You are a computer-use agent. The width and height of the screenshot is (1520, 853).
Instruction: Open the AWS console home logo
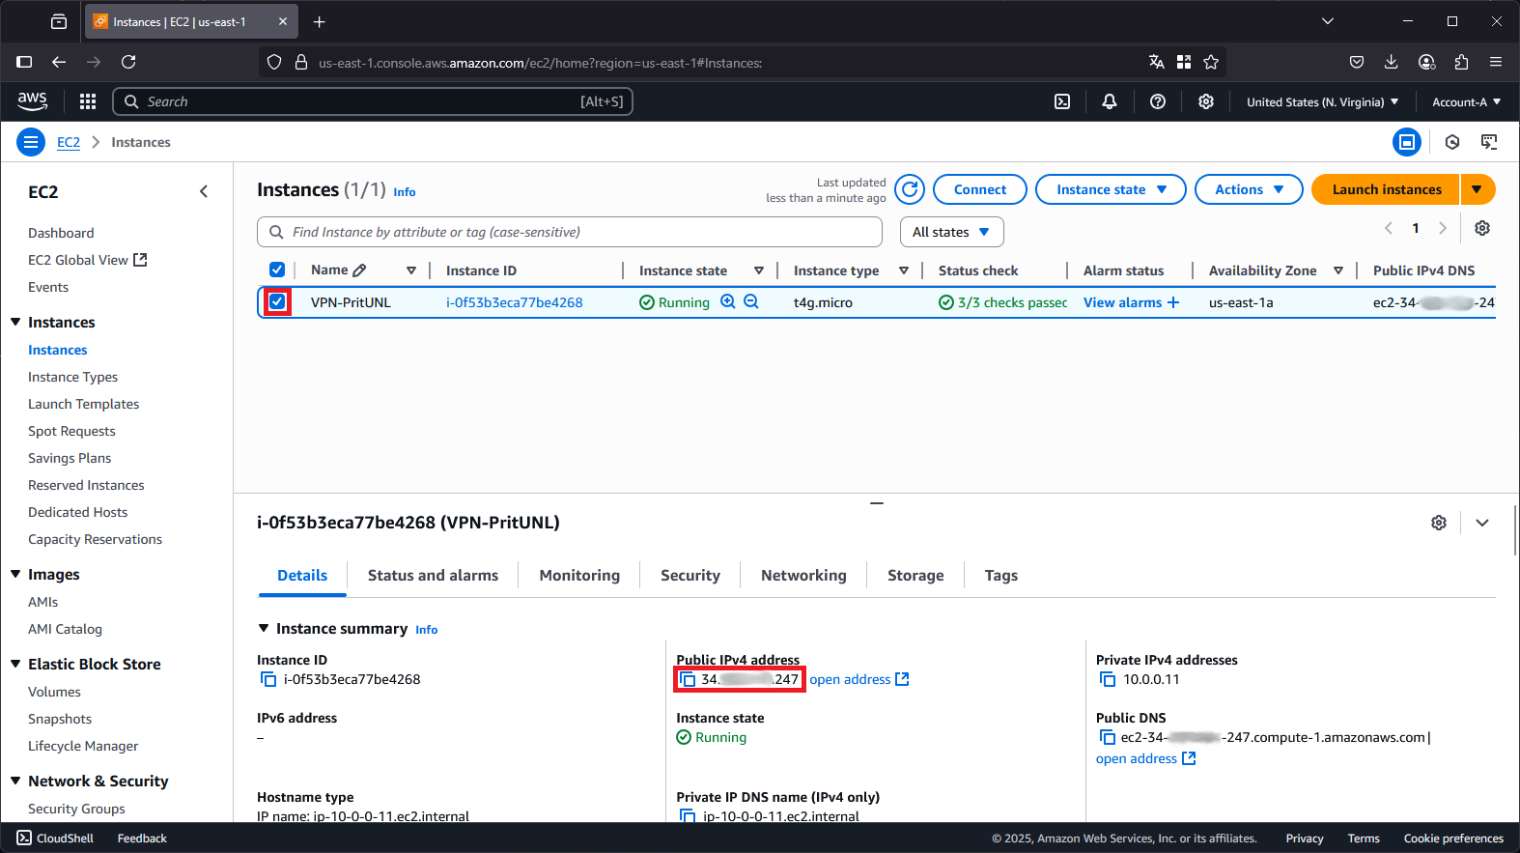pyautogui.click(x=32, y=100)
